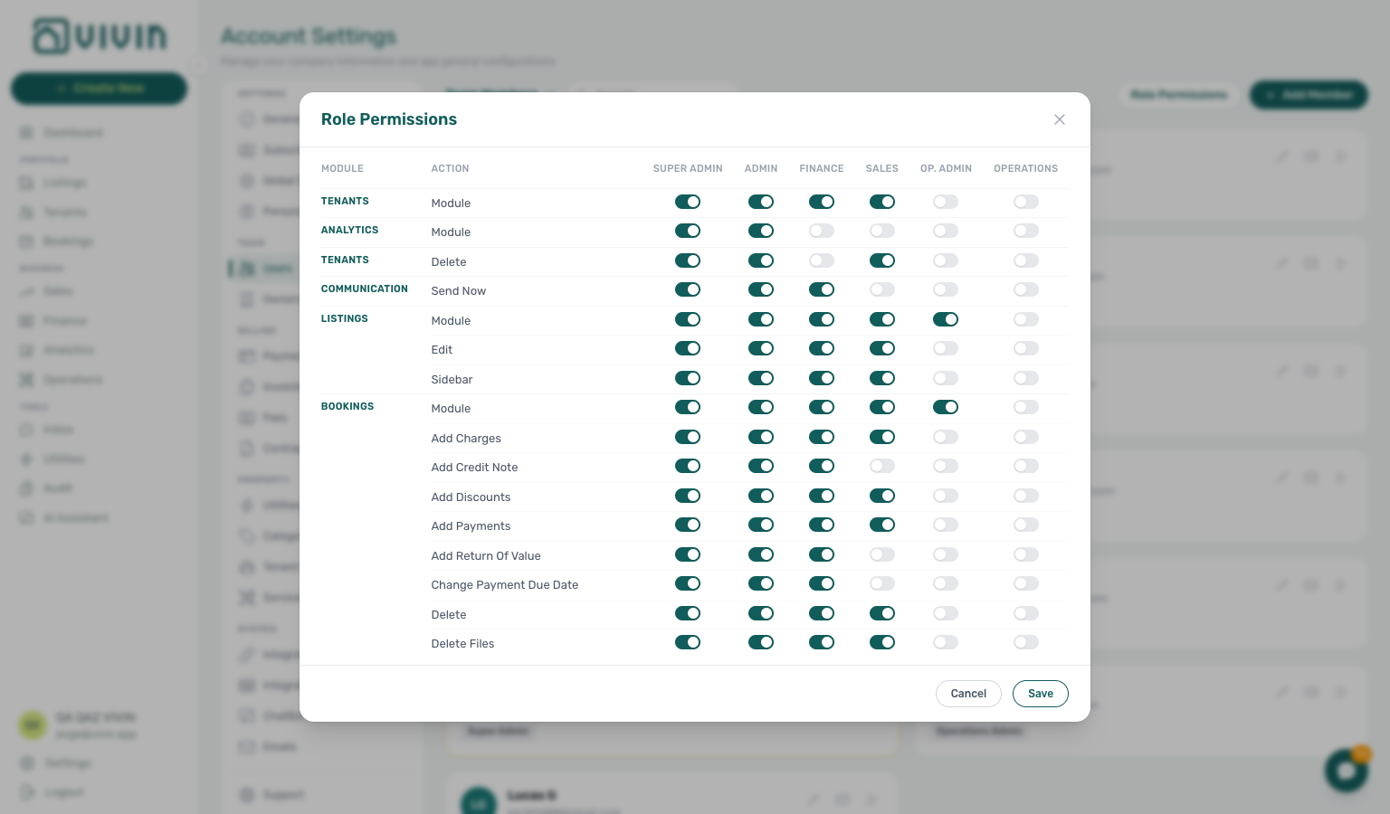Click the ADMIN column header

[x=761, y=168]
